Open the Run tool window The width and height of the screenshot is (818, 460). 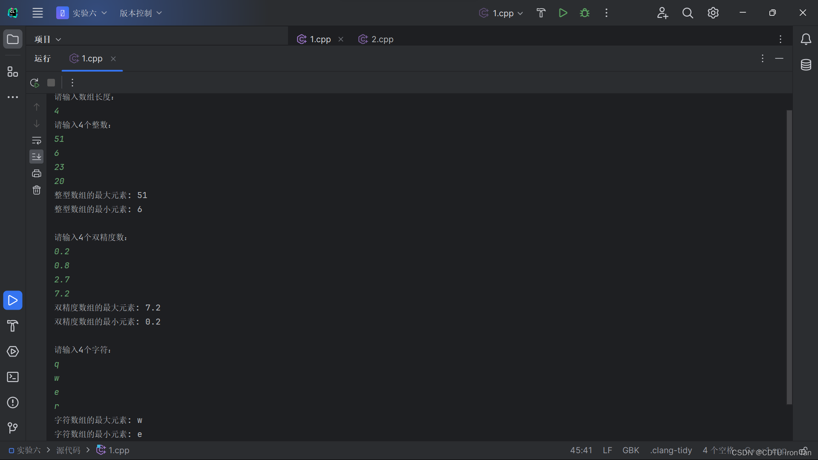tap(13, 300)
